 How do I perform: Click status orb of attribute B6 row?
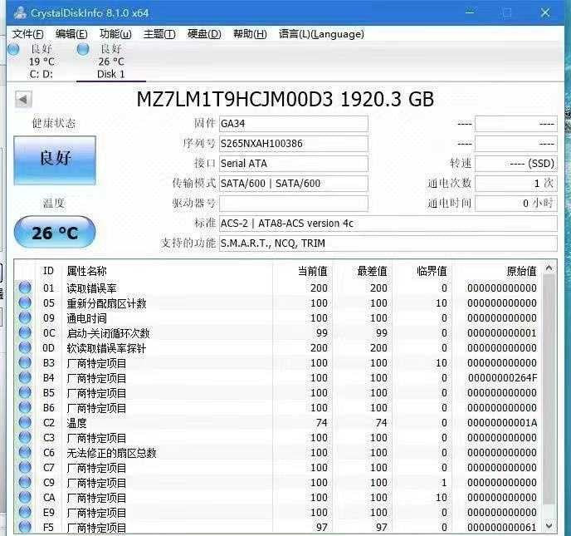click(25, 407)
